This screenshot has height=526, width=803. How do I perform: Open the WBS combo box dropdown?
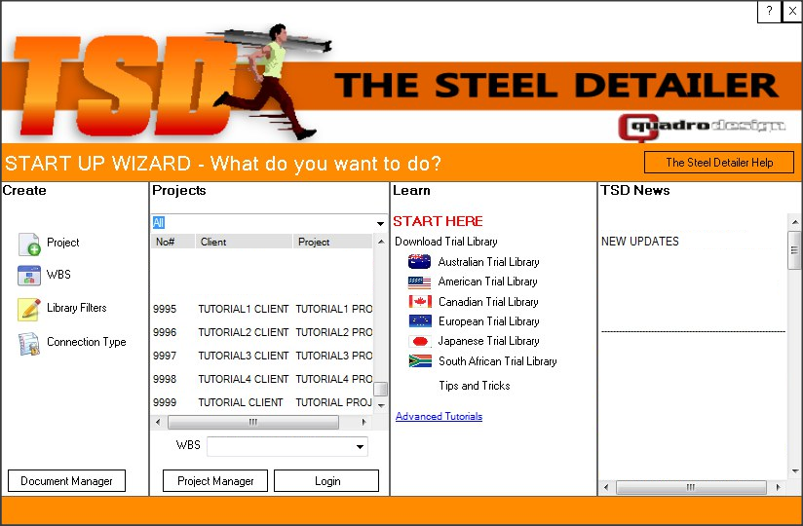click(360, 447)
